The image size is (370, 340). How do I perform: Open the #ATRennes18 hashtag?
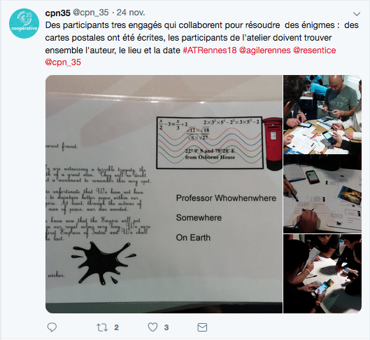(210, 50)
